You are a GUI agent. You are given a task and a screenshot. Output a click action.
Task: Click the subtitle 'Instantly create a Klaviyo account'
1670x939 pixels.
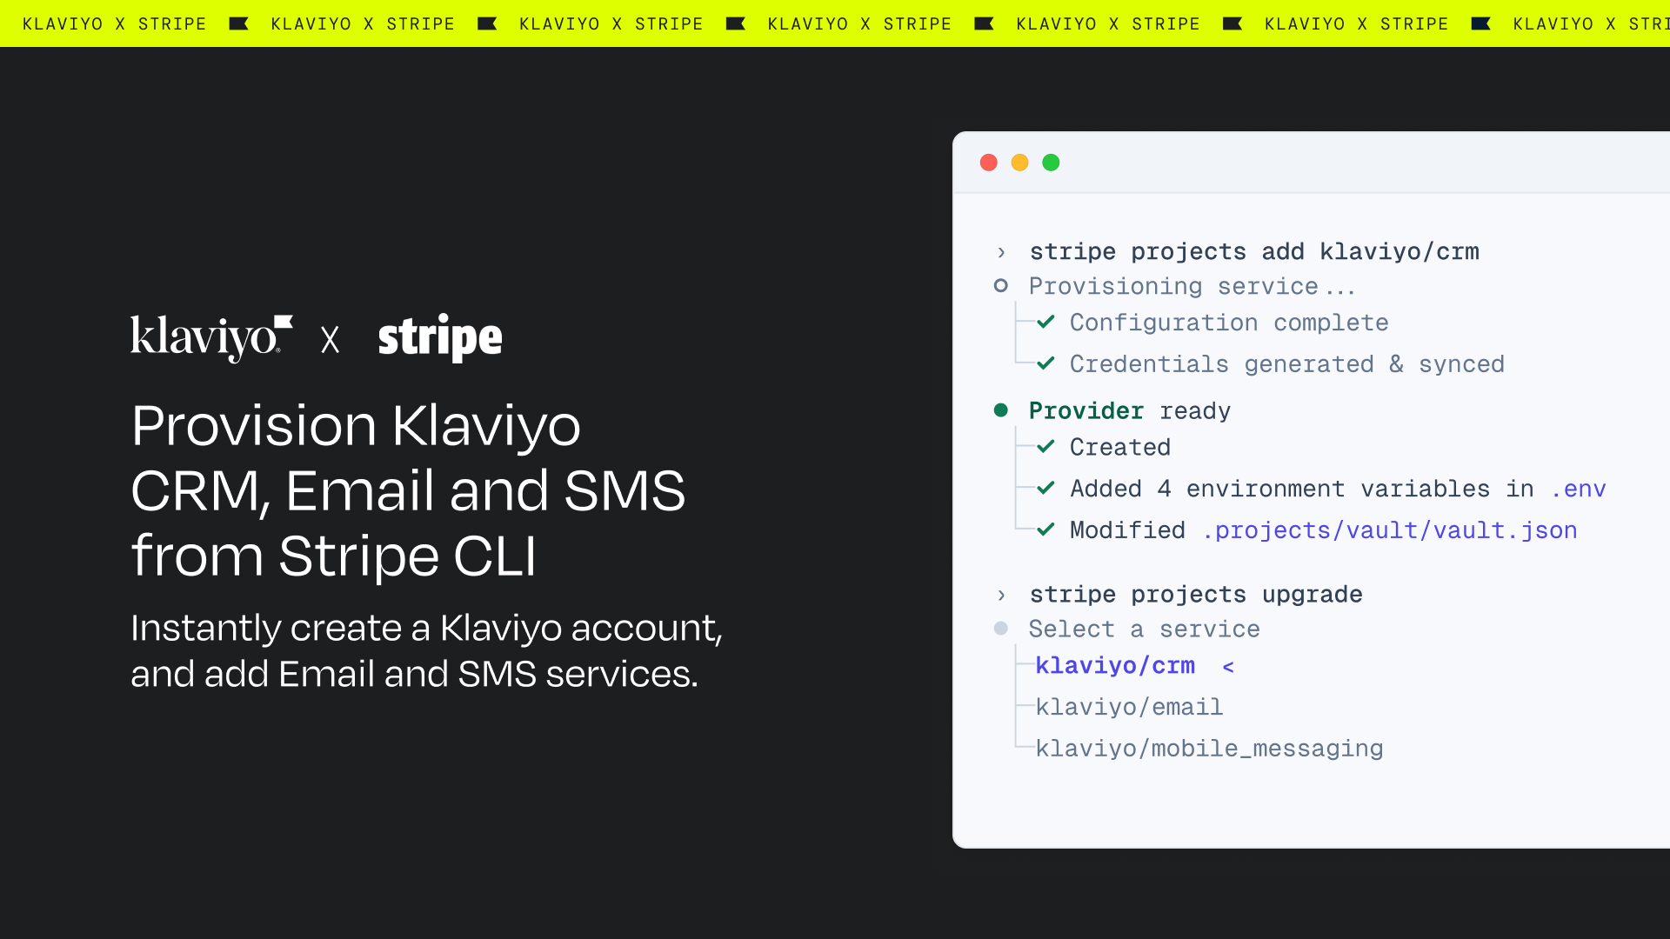(x=426, y=628)
